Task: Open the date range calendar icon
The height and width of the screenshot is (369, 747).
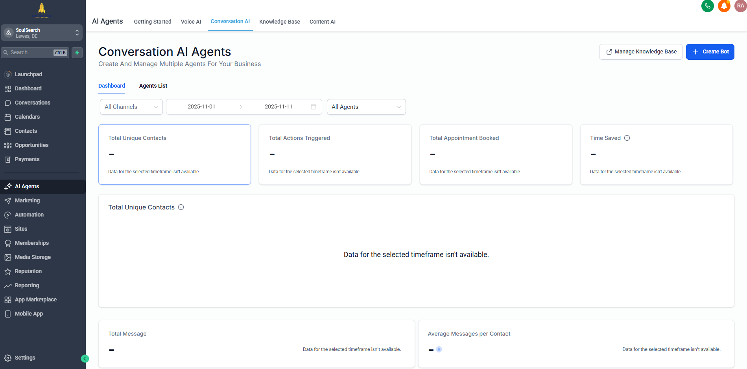Action: pos(314,107)
